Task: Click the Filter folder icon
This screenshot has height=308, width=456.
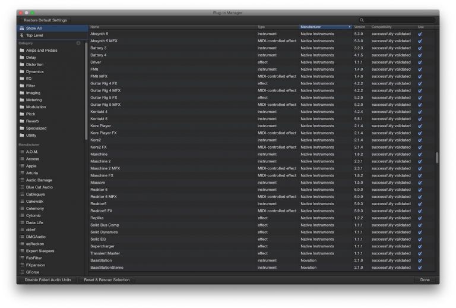Action: (22, 86)
